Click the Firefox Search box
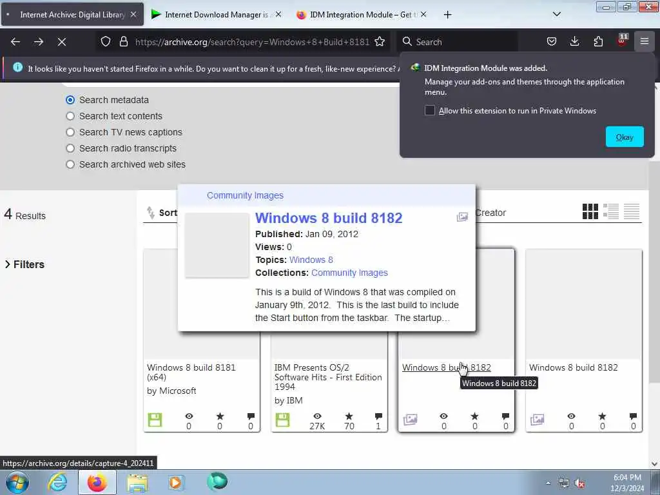This screenshot has width=660, height=495. [x=457, y=42]
